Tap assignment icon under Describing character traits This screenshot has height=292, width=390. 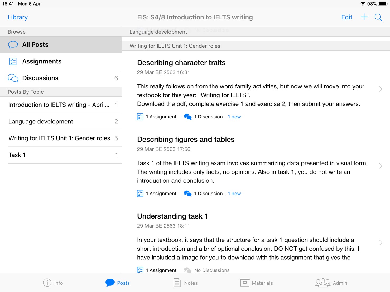pos(140,117)
